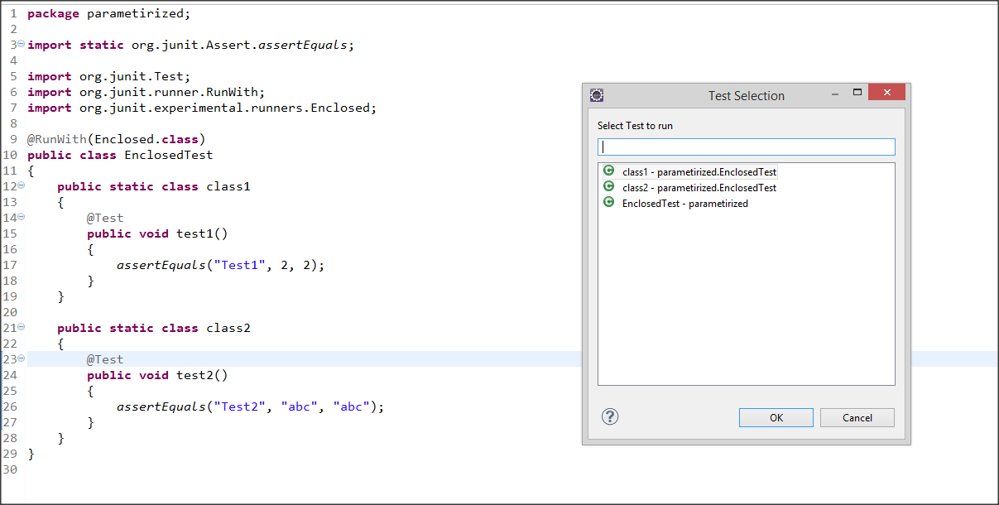Viewport: 999px width, 505px height.
Task: Click the "Test1" string literal
Action: click(238, 265)
